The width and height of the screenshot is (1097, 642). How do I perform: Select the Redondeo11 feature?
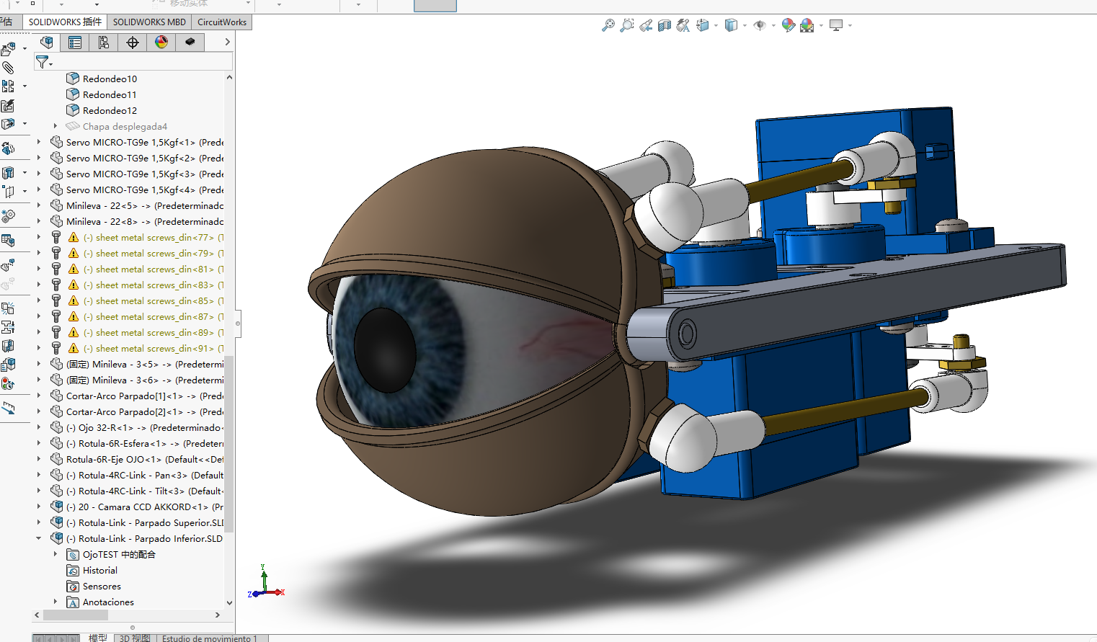click(x=109, y=94)
